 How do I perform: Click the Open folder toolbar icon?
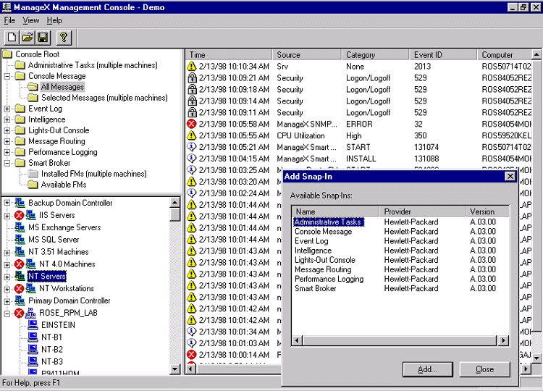coord(28,37)
